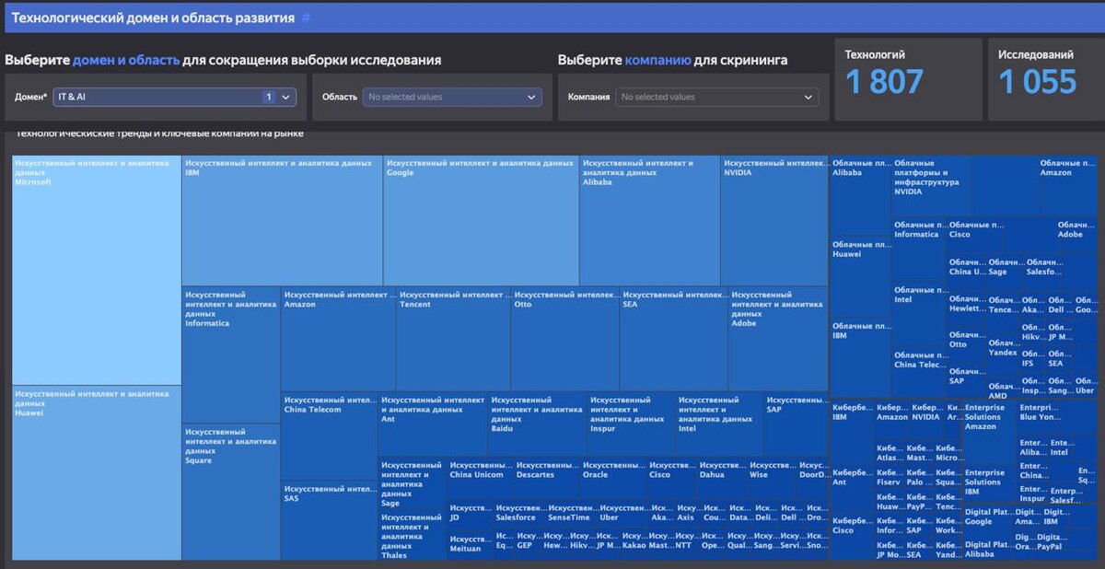Select the Технологий 1 807 indicator card
The height and width of the screenshot is (569, 1105).
click(909, 79)
